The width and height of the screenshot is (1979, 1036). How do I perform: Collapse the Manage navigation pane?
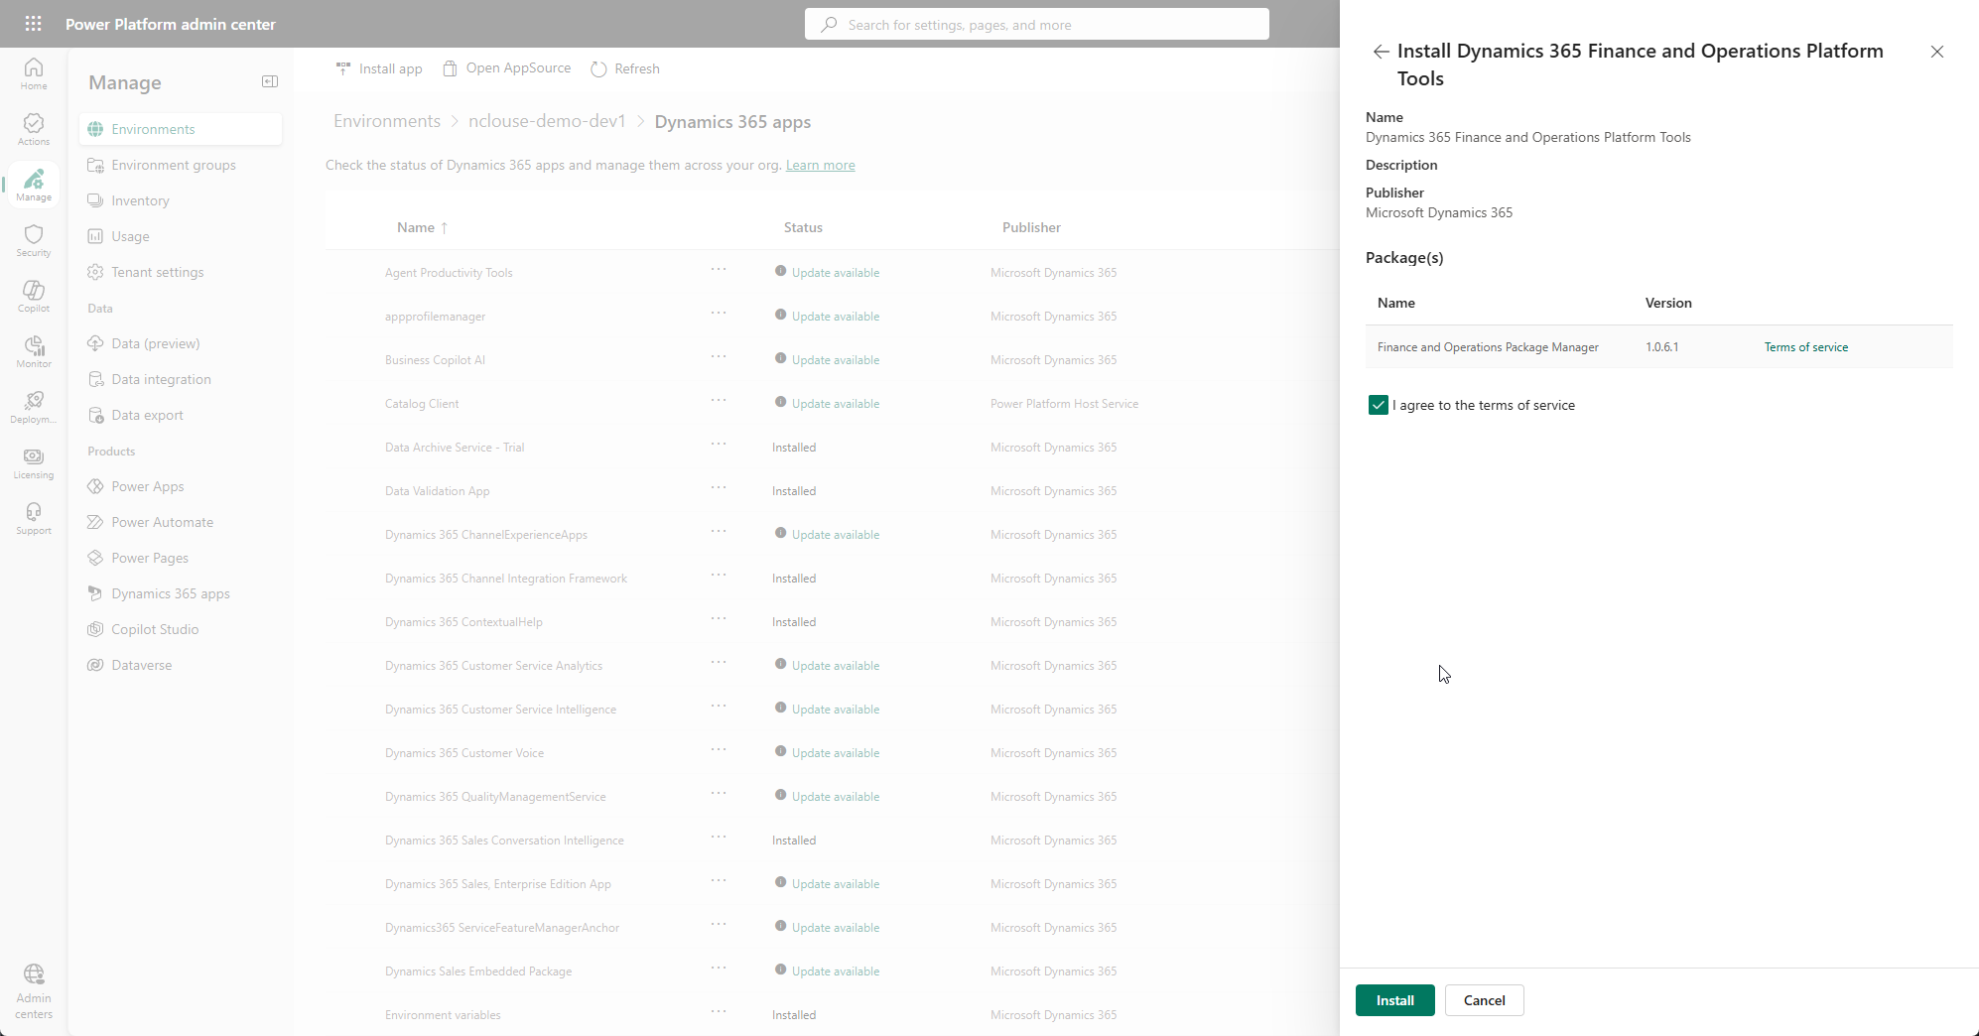pyautogui.click(x=269, y=81)
